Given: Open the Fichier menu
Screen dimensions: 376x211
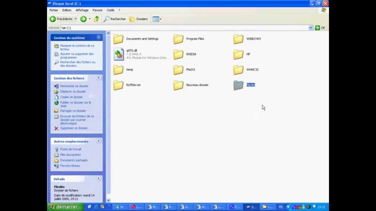Looking at the screenshot, I should 53,10.
